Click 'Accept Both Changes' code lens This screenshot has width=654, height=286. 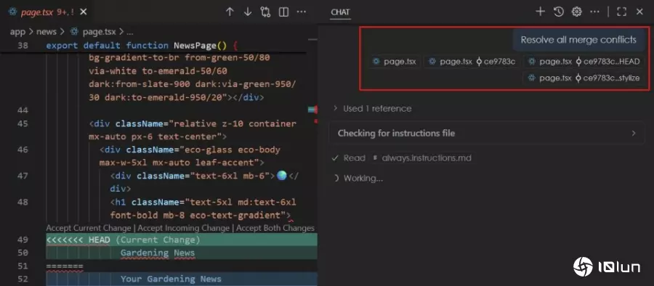(275, 228)
